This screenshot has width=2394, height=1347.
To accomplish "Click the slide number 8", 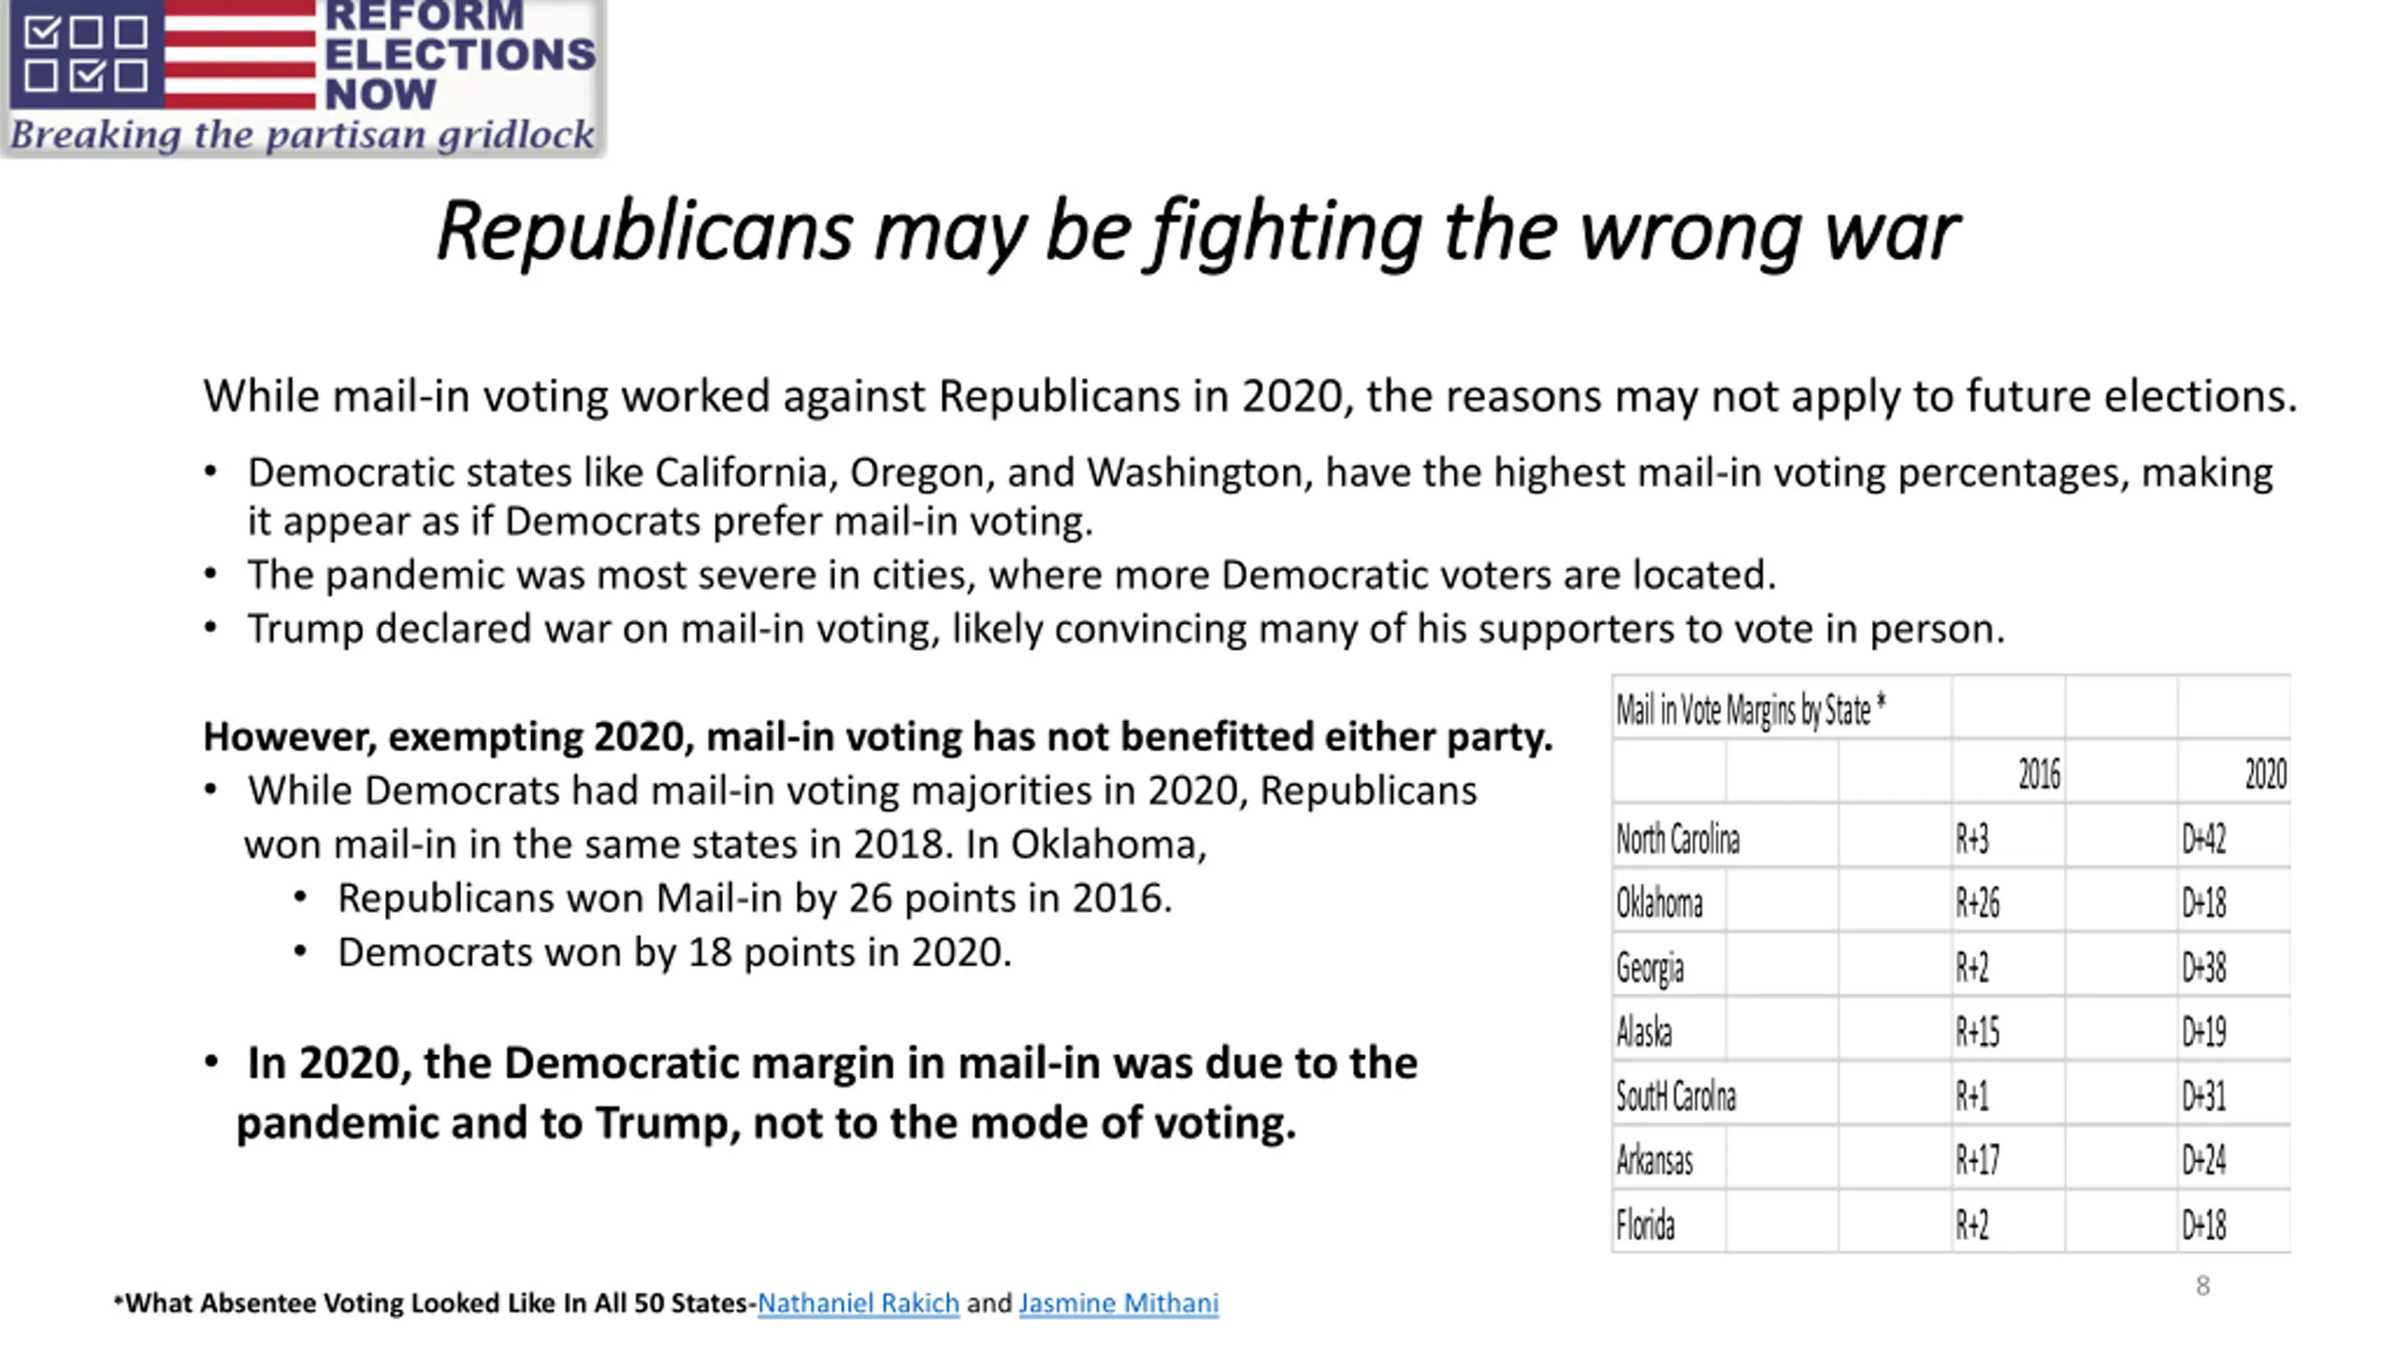I will click(x=2203, y=1286).
